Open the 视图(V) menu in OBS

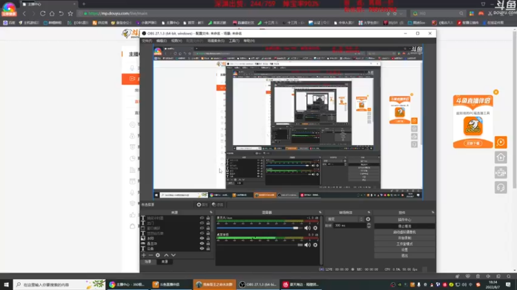point(176,41)
